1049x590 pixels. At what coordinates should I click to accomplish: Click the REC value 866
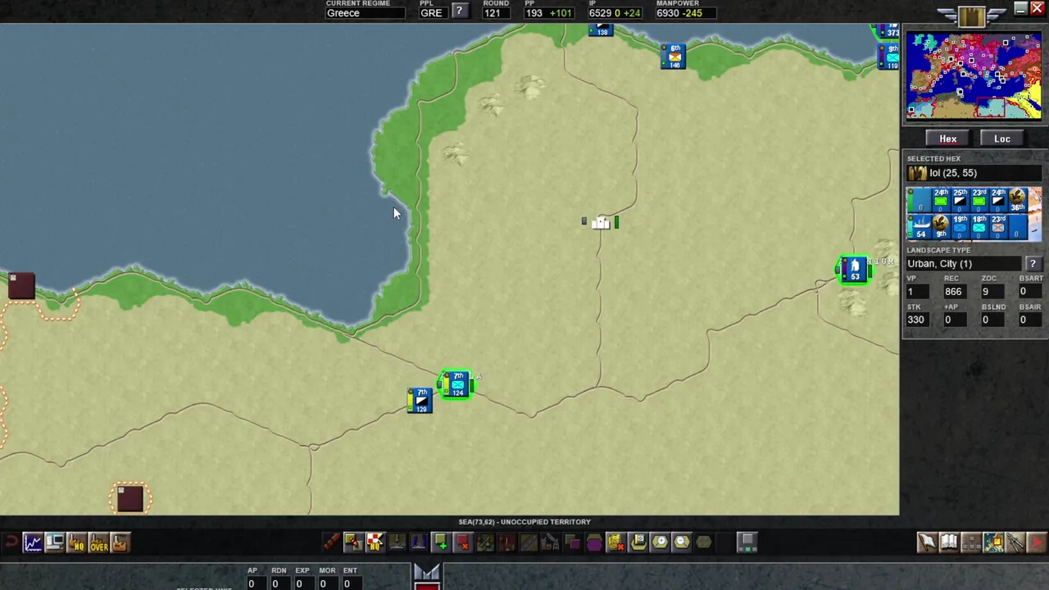(953, 292)
